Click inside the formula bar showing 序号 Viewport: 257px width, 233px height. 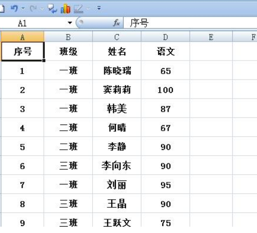coord(190,23)
